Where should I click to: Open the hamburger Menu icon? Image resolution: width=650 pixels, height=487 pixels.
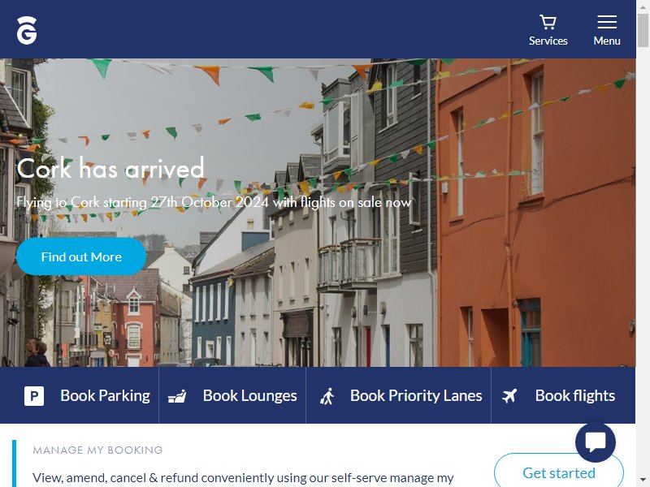(x=607, y=22)
